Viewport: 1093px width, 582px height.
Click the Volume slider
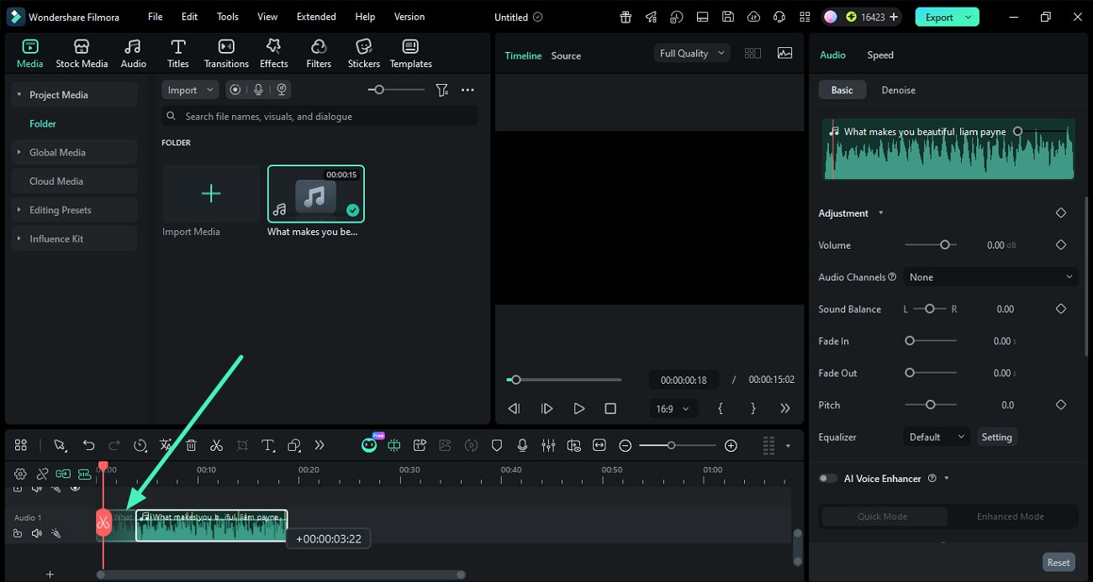pos(931,245)
